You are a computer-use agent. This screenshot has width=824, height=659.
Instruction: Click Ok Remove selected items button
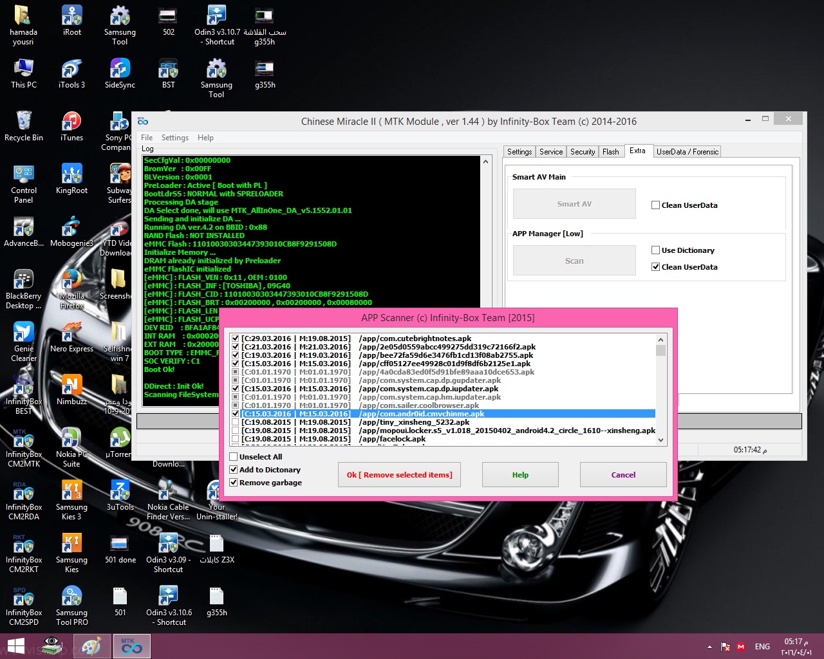(399, 475)
